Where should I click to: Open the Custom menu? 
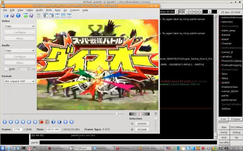75,10
